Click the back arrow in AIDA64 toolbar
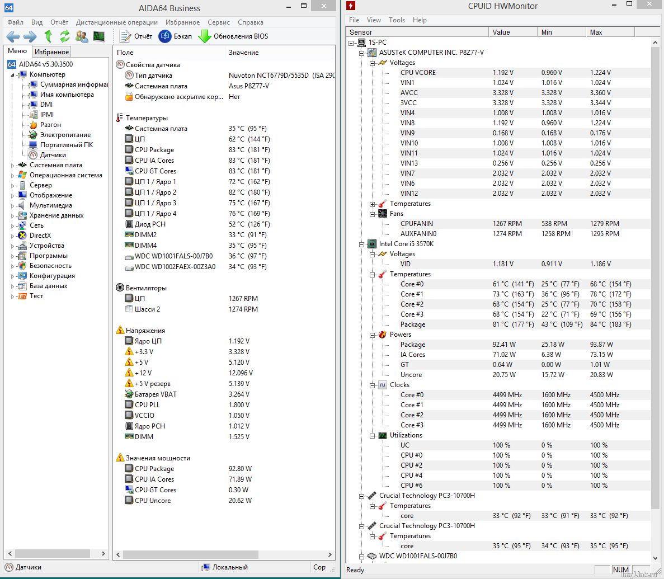664x579 pixels. tap(13, 37)
